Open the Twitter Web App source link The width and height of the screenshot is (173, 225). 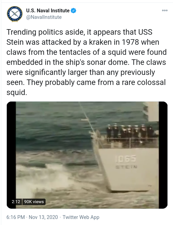[81, 217]
